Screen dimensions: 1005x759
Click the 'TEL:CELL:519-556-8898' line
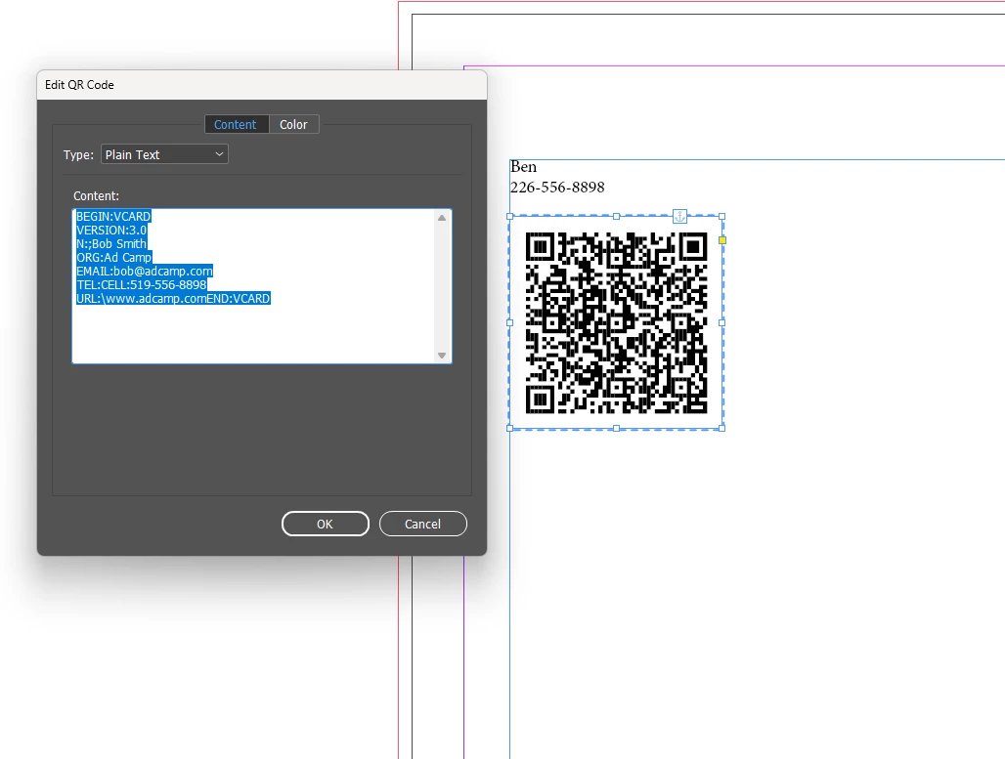142,284
